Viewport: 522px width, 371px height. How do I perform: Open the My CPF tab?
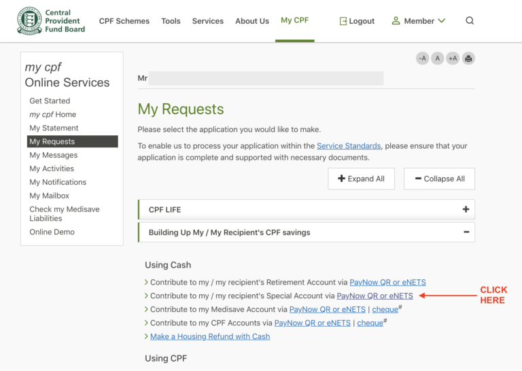click(294, 20)
